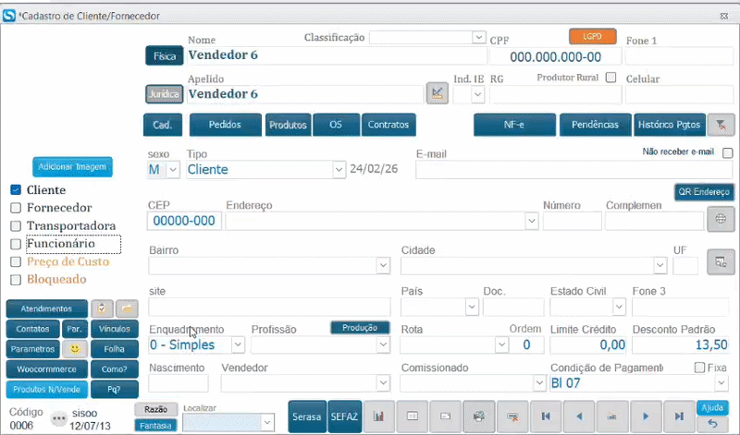The image size is (740, 435).
Task: Enable the Fornecedor checkbox
Action: (16, 208)
